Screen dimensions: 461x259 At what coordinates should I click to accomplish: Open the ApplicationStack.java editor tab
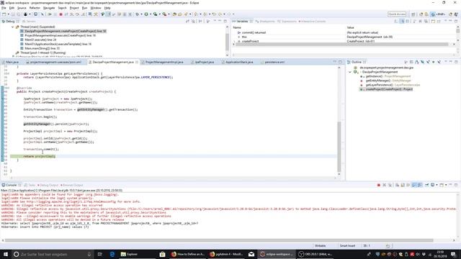click(238, 62)
